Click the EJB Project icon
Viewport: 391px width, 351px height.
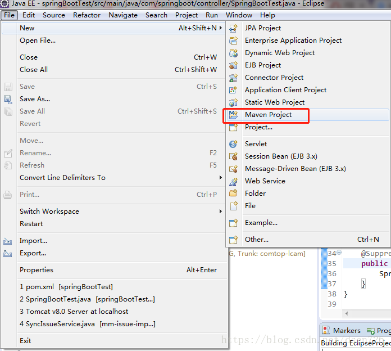point(233,65)
